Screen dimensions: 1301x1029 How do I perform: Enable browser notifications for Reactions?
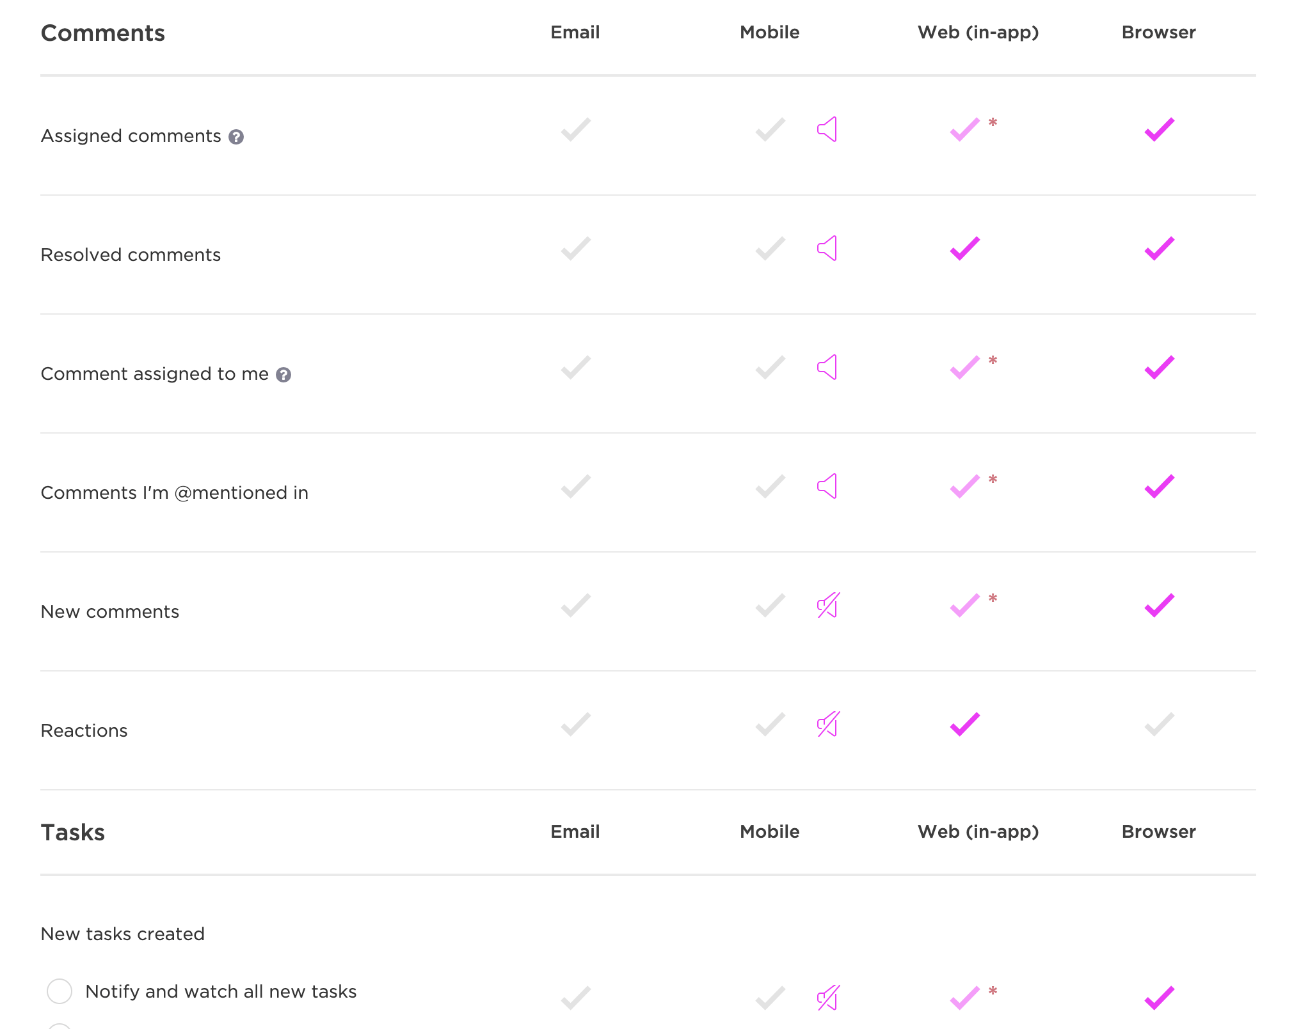pyautogui.click(x=1159, y=725)
